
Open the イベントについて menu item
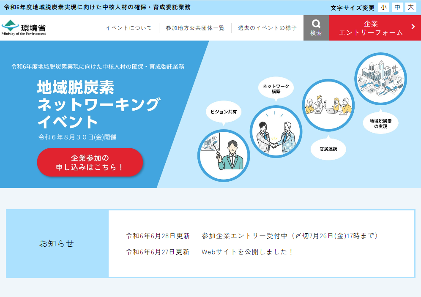click(x=129, y=27)
